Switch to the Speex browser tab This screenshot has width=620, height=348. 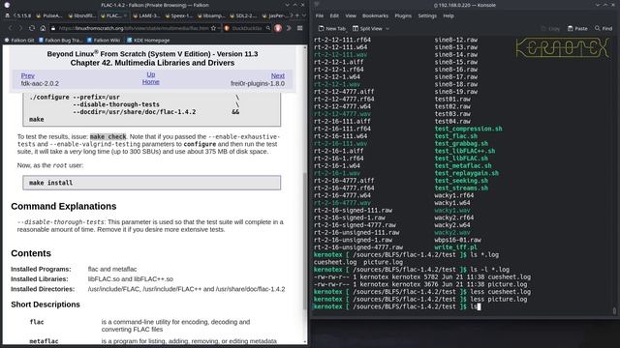[179, 15]
